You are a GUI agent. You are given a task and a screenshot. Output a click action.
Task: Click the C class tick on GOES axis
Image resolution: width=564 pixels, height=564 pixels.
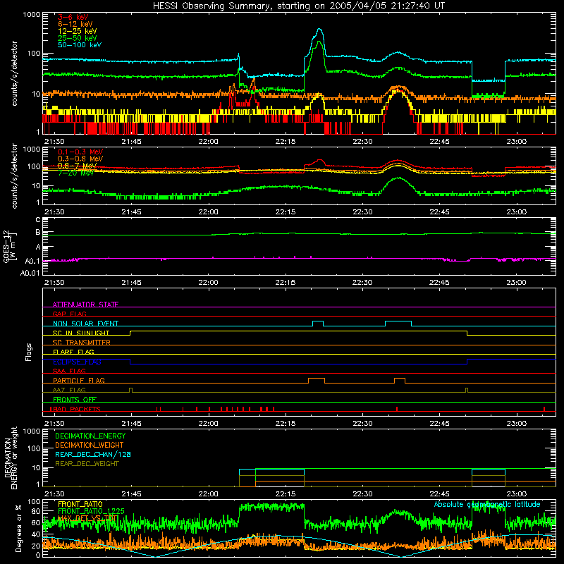click(38, 220)
